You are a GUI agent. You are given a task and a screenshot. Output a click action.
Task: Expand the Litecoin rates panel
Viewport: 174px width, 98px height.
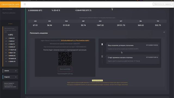10,71
